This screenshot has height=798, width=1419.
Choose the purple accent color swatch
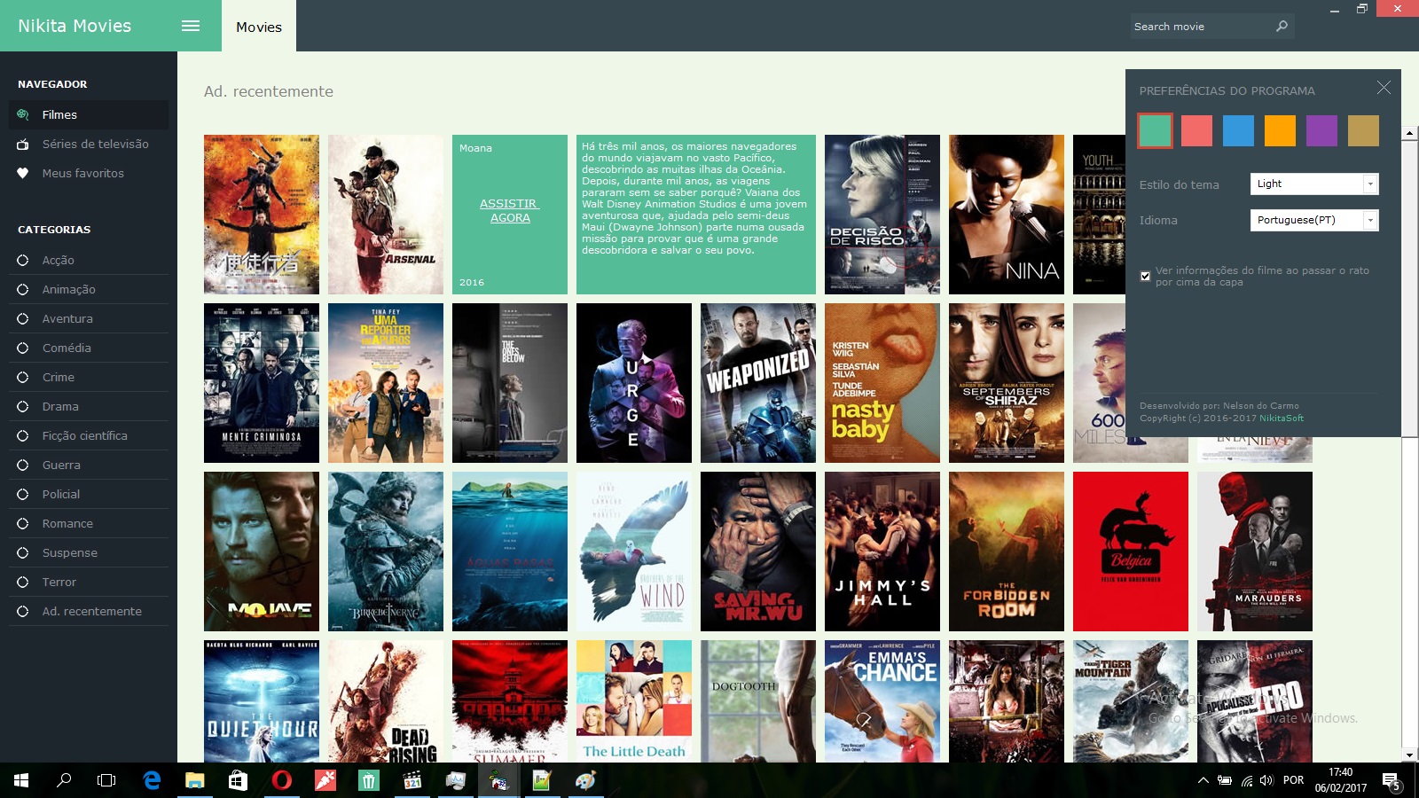(1321, 130)
